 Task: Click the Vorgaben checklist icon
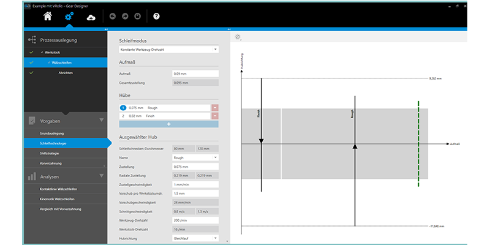click(32, 121)
